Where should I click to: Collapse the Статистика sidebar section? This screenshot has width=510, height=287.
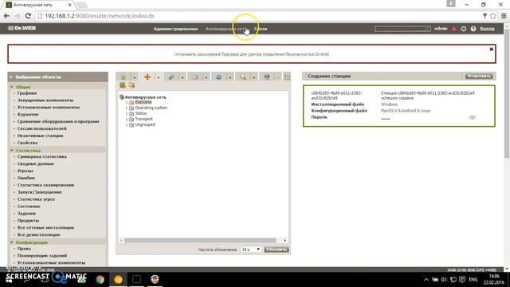point(12,151)
